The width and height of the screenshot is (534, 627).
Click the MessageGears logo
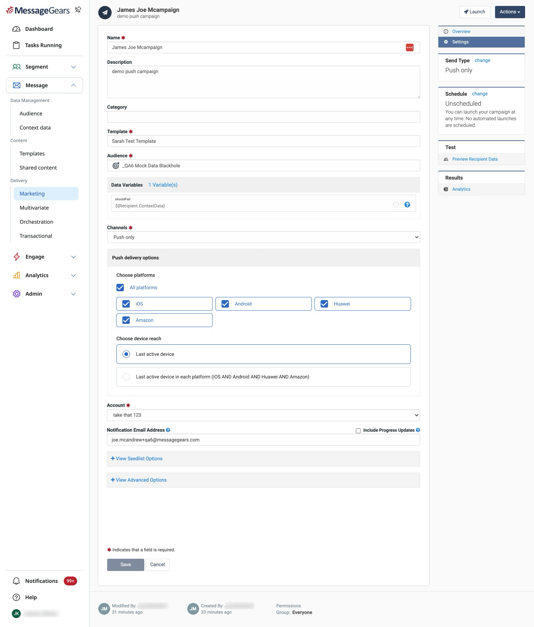pos(38,10)
